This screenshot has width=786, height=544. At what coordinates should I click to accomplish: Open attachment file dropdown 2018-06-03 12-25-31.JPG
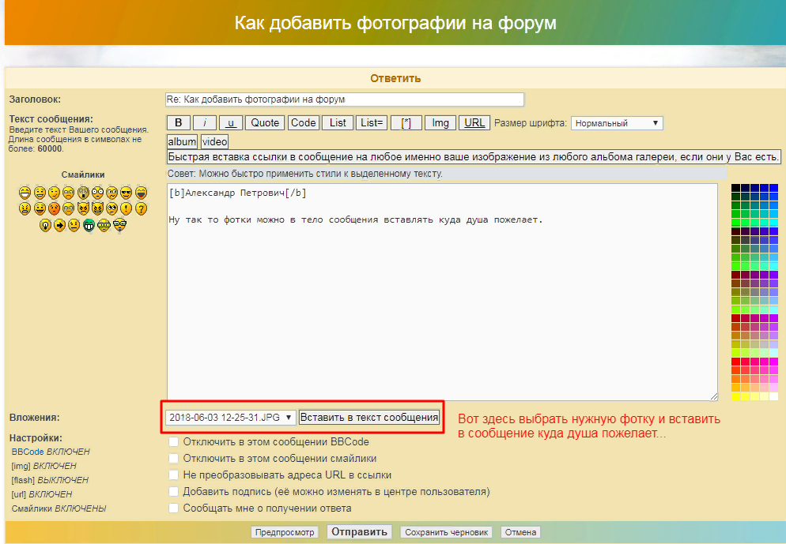(230, 418)
